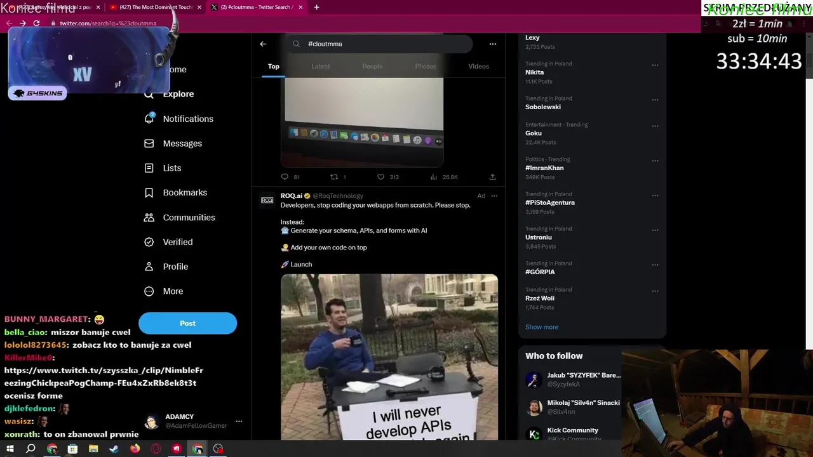Expand options for Rzeź Woli trend

pyautogui.click(x=655, y=291)
